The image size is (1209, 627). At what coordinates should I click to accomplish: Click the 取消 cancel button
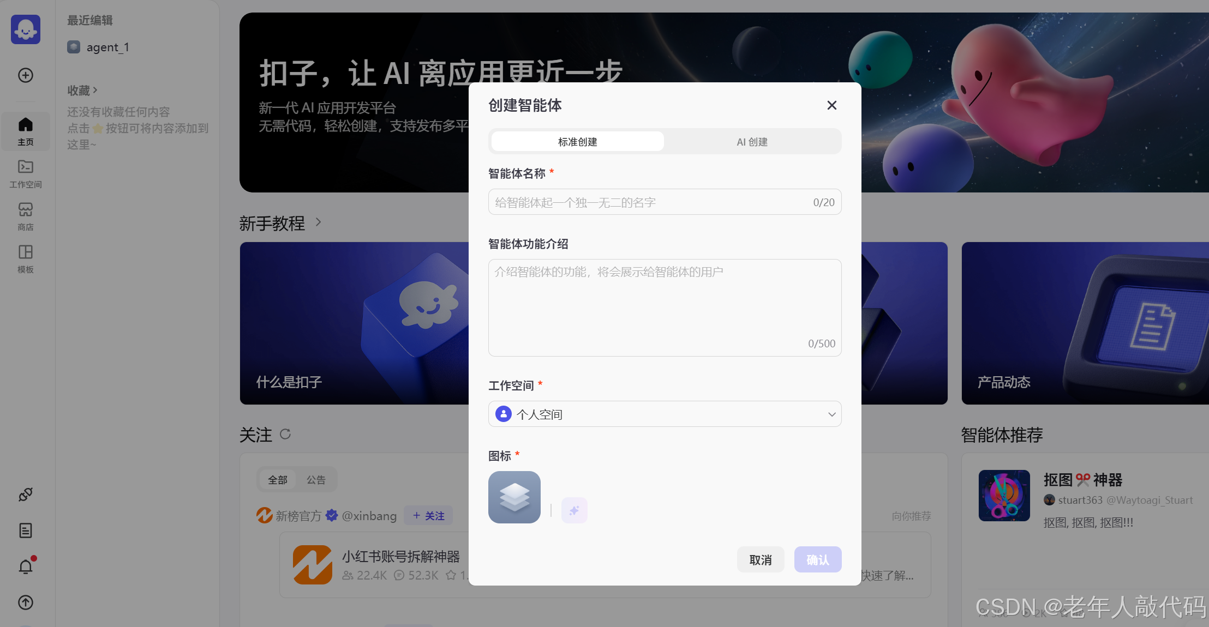(x=760, y=560)
